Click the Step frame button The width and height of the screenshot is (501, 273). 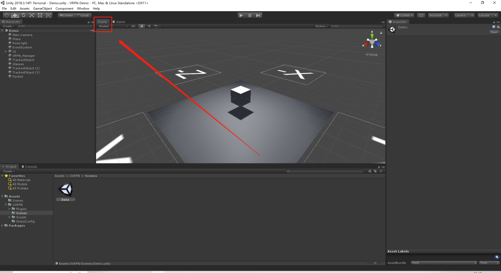258,15
